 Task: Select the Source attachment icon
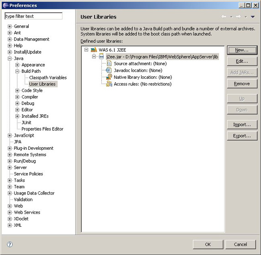point(109,63)
